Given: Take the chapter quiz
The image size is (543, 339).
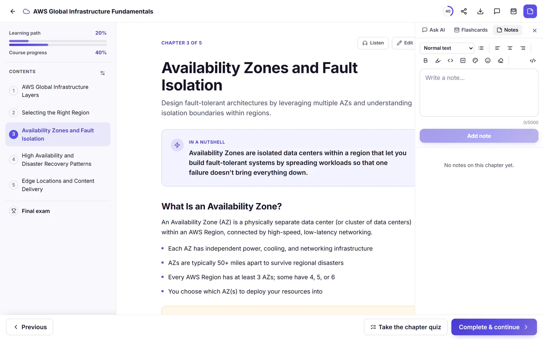Looking at the screenshot, I should click(x=406, y=327).
